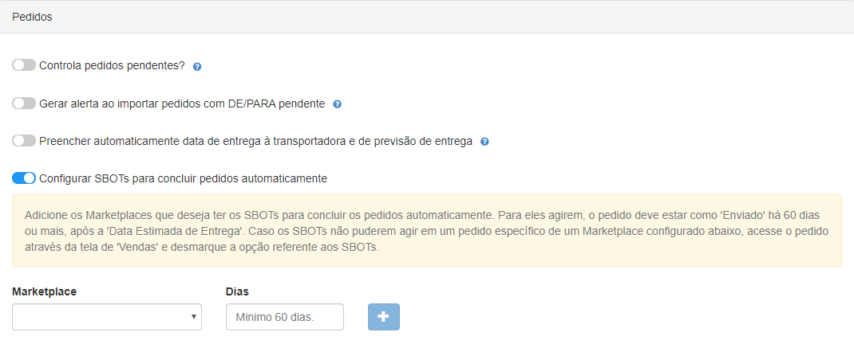Click the 'Configurar SBOTs para concluir pedidos' label
854x340 pixels.
pyautogui.click(x=183, y=178)
